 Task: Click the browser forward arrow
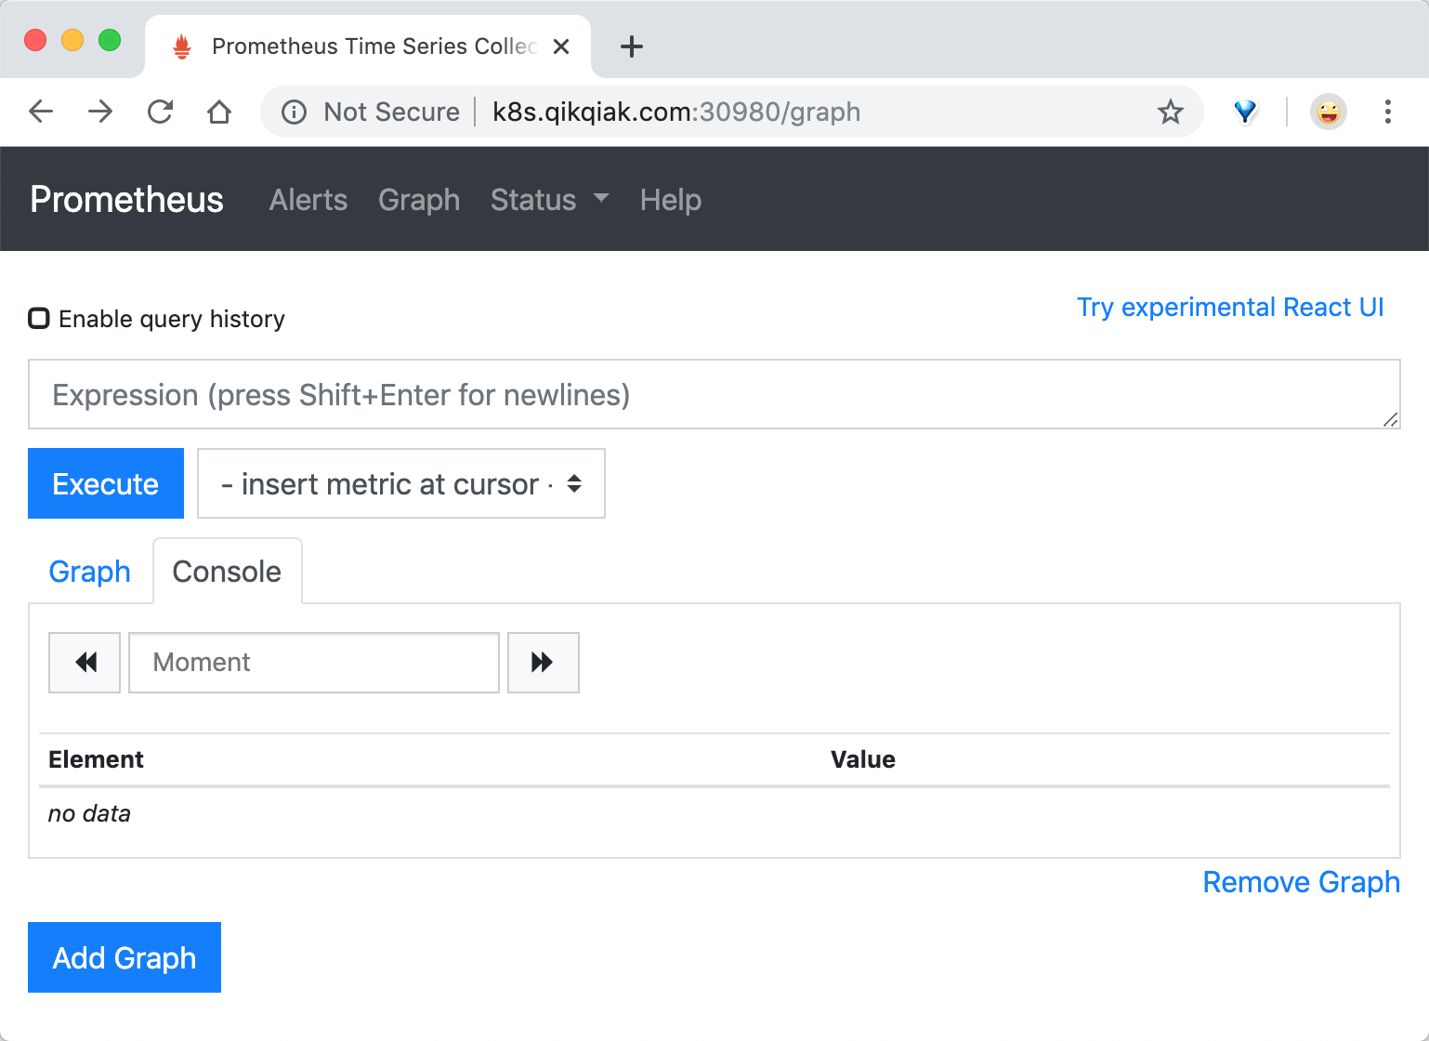click(100, 112)
